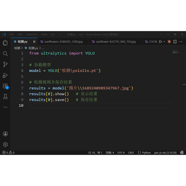Expand the run button dropdown arrow
Image resolution: width=186 pixels, height=186 pixels.
click(164, 42)
